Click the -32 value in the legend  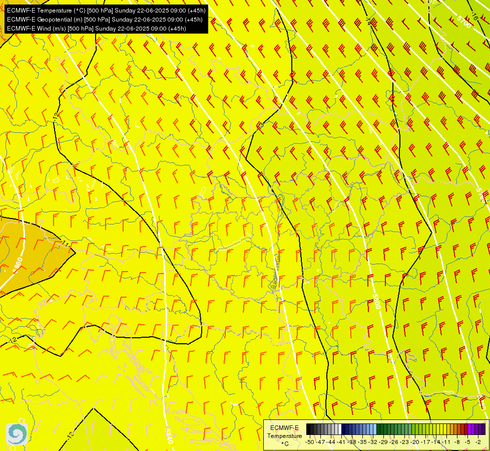pos(373,442)
